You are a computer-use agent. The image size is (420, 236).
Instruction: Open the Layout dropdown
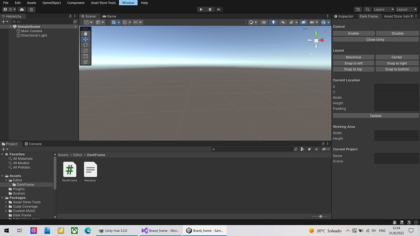(406, 9)
